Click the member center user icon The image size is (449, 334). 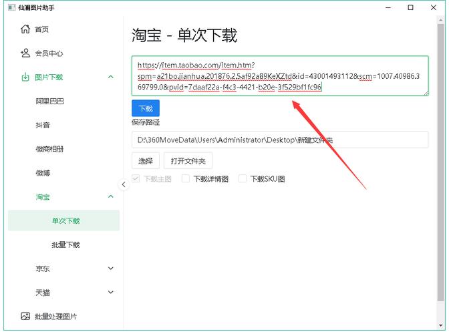point(25,53)
